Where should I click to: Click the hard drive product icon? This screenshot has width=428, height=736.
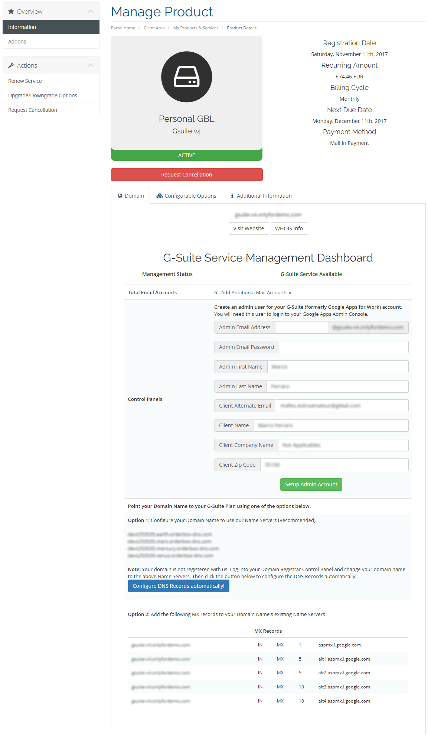(x=187, y=77)
